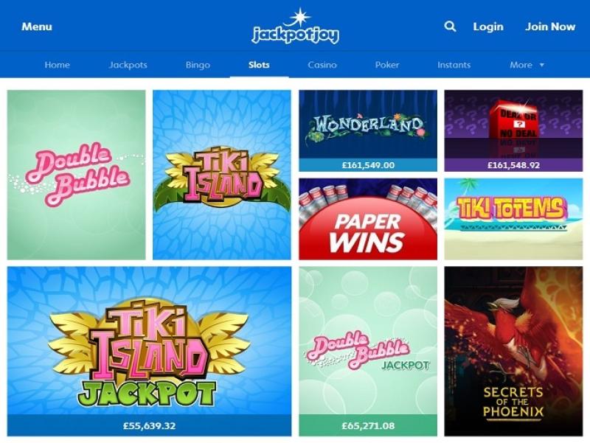Open Deal or No Deal game
The image size is (590, 443).
coord(513,131)
